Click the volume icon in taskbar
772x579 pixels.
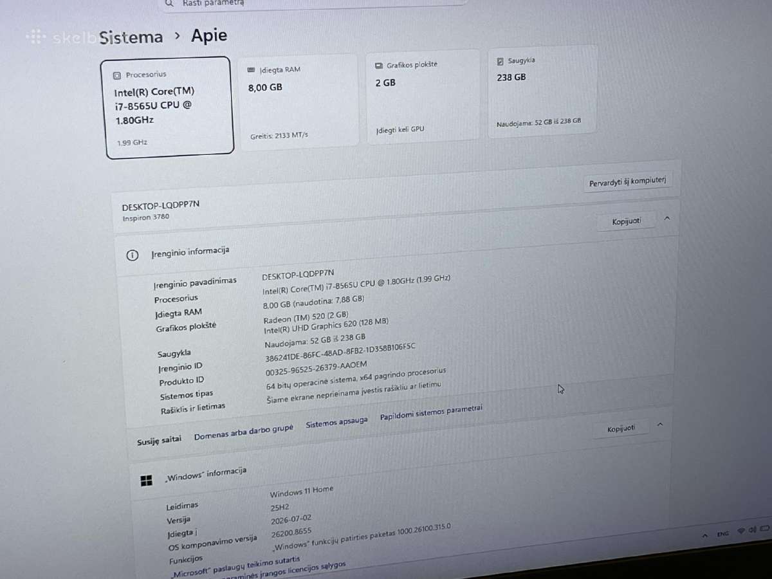[x=751, y=531]
